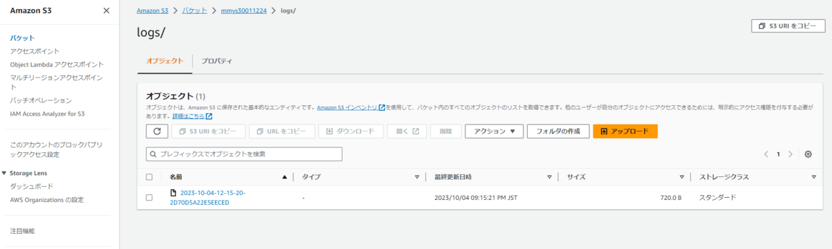This screenshot has height=249, width=832.
Task: Open マルチリージョンアクセスポイント in sidebar
Action: [56, 82]
